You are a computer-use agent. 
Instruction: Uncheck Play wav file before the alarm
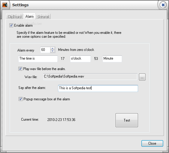(20, 69)
